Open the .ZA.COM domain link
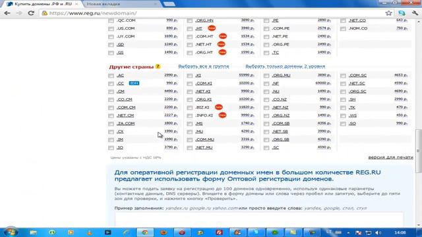The height and width of the screenshot is (237, 422). coord(125,123)
